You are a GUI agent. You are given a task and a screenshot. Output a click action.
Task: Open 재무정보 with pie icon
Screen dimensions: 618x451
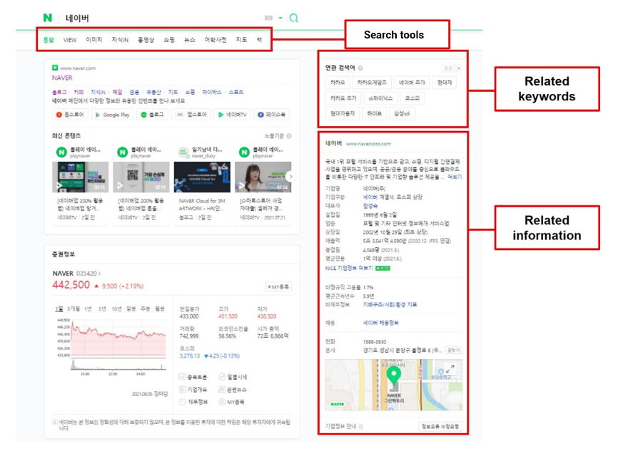(x=193, y=402)
